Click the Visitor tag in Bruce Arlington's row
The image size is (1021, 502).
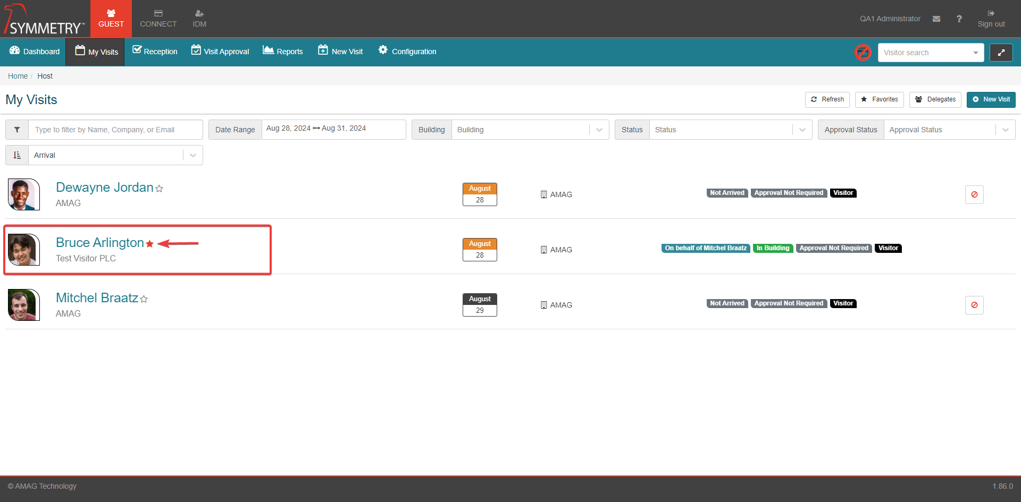point(888,248)
